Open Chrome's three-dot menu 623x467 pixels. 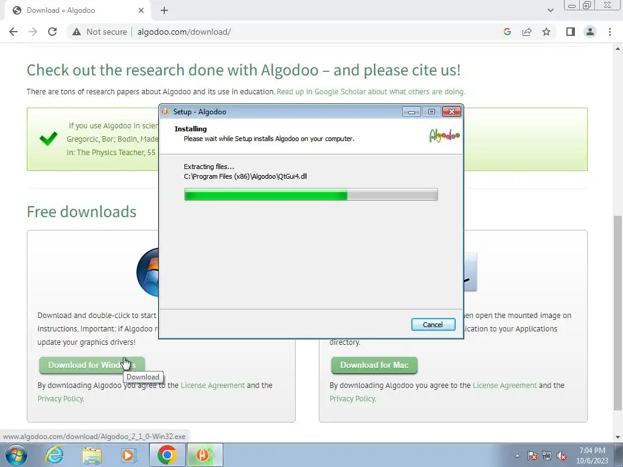point(610,32)
